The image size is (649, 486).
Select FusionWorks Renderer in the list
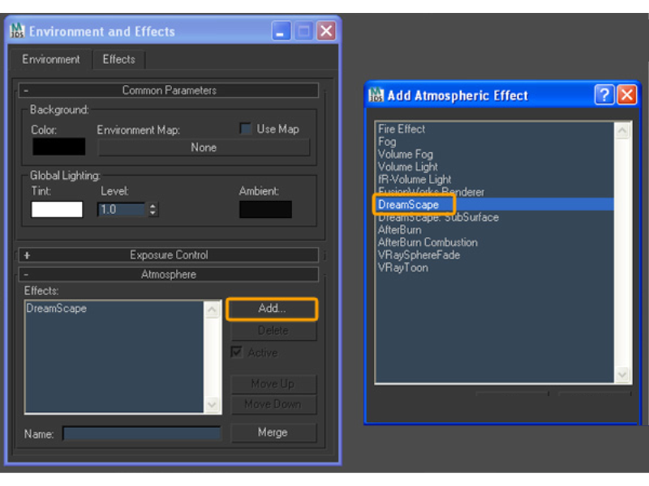pyautogui.click(x=431, y=192)
